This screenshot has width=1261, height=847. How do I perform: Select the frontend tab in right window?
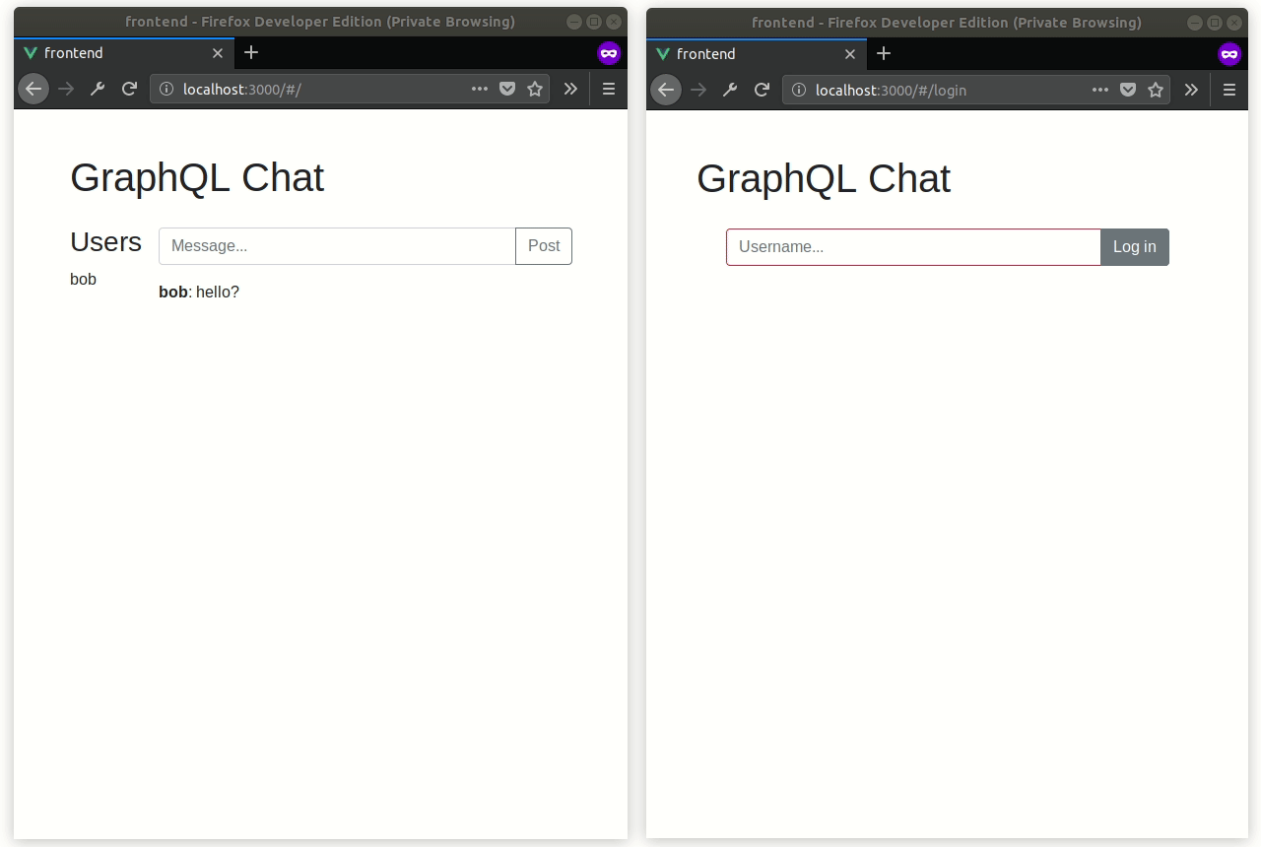point(757,54)
